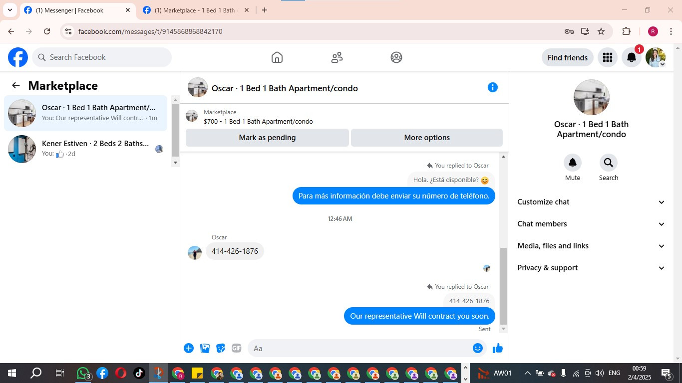Open the browser tab search dropdown
Screen dimensions: 682x383
pyautogui.click(x=9, y=10)
